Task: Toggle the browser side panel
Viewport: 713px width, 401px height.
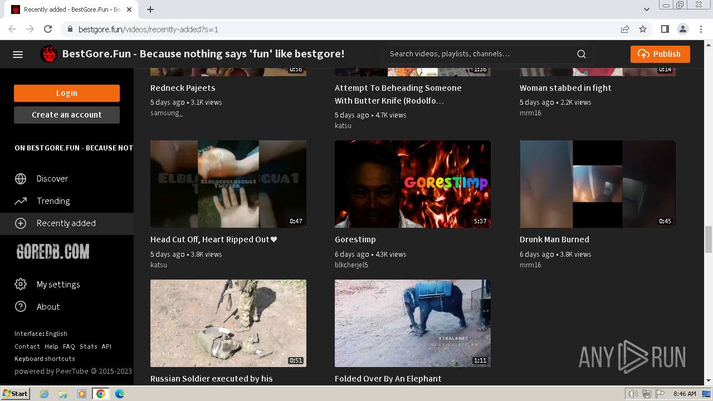Action: tap(665, 29)
